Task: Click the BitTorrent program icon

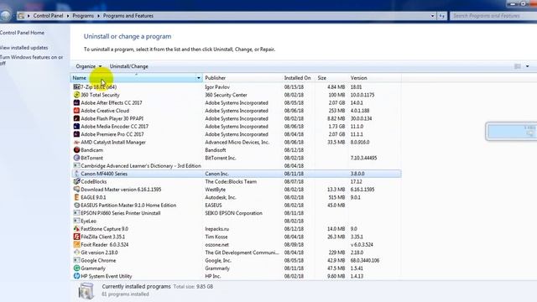Action: pos(76,158)
